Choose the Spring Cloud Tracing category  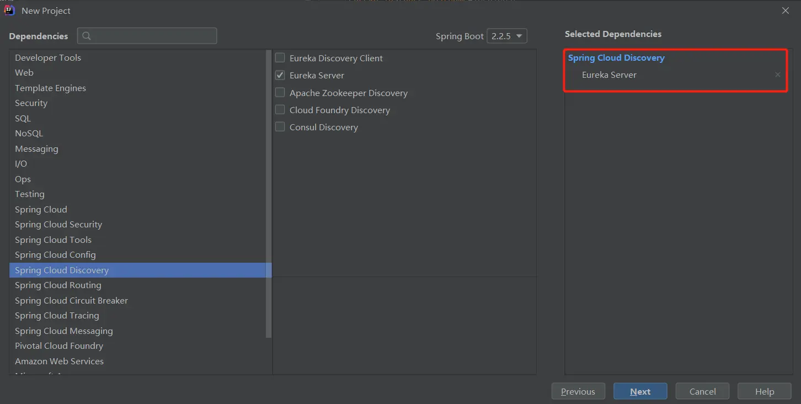point(137,315)
